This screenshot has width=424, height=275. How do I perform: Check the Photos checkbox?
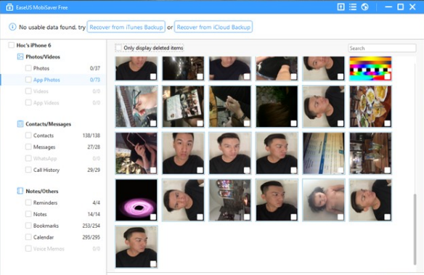[28, 68]
